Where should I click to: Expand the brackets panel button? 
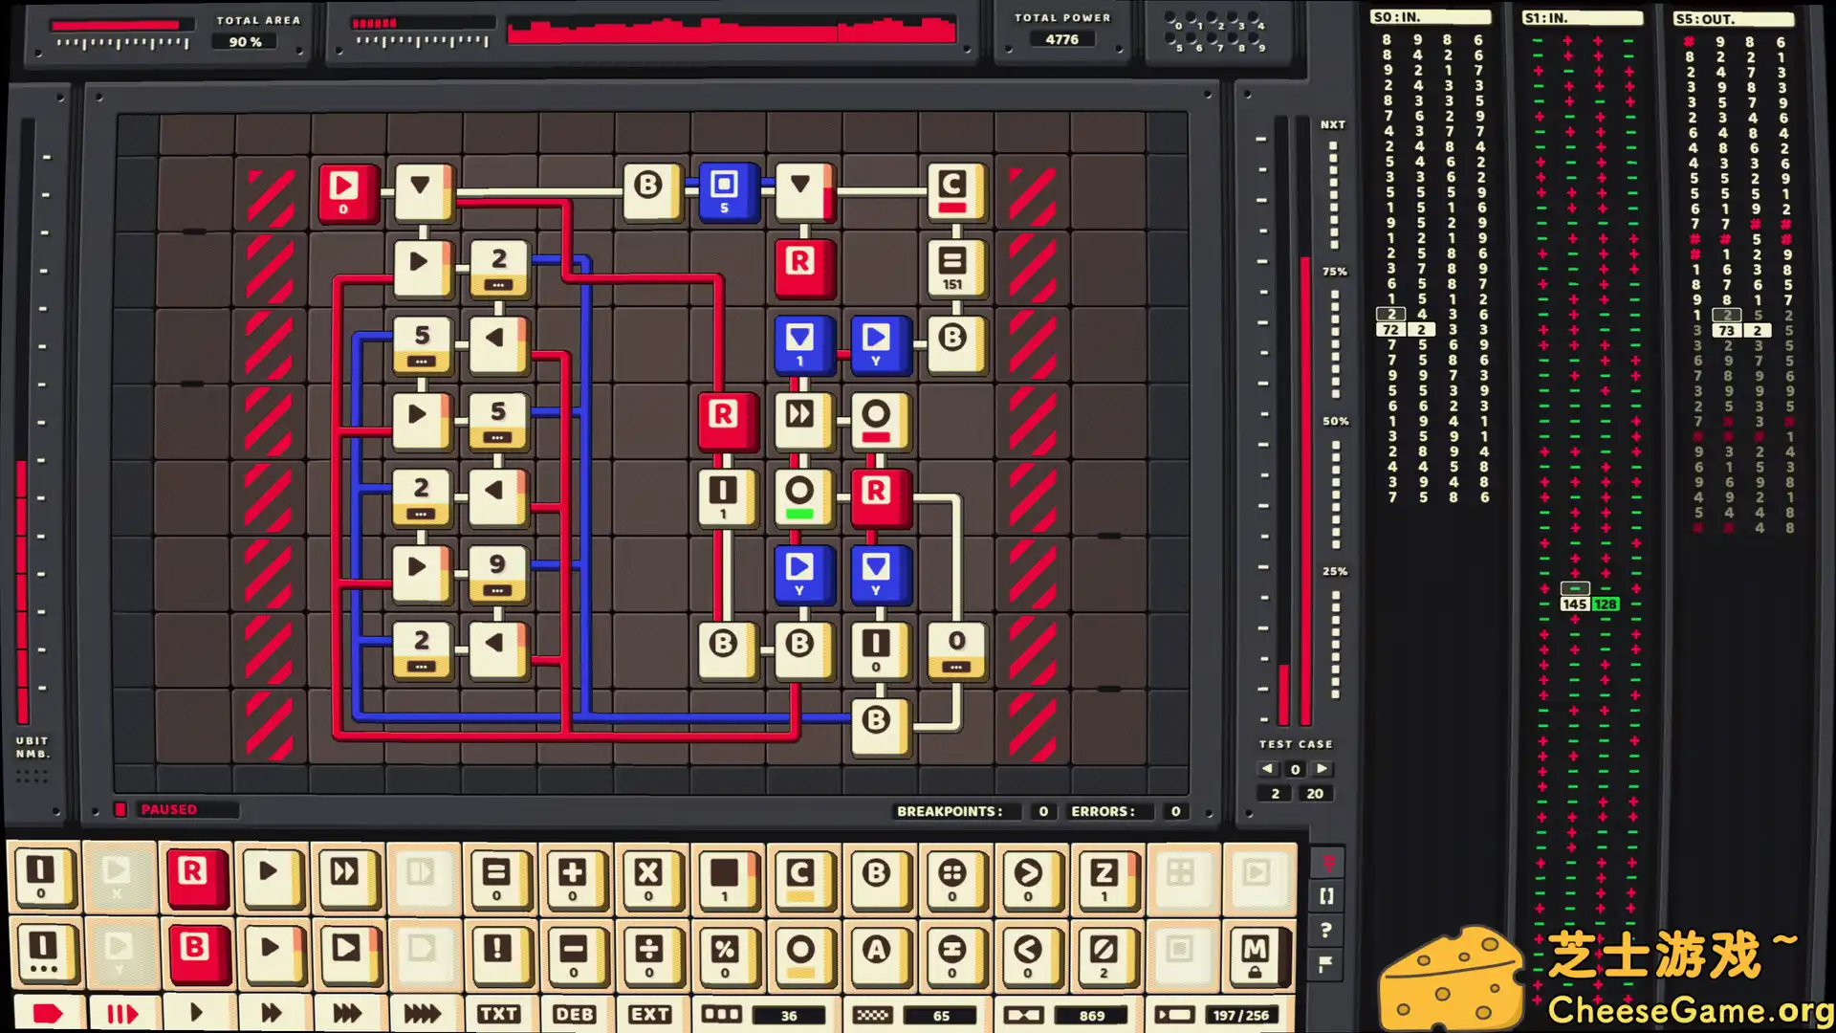pos(1326,896)
